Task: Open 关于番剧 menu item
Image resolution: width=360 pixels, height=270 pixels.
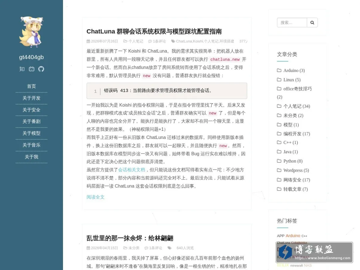Action: (31, 121)
